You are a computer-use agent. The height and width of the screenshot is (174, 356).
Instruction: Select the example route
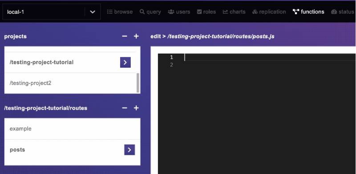coord(73,129)
